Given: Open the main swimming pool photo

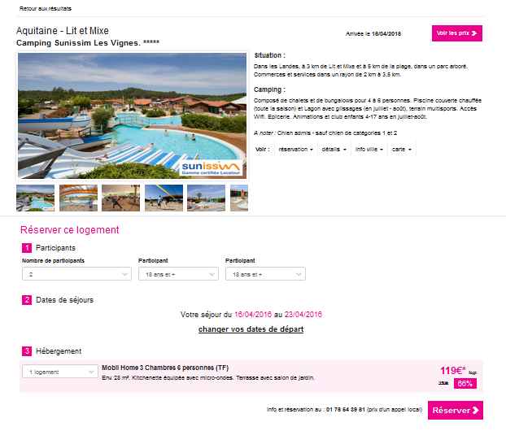Looking at the screenshot, I should [x=132, y=115].
